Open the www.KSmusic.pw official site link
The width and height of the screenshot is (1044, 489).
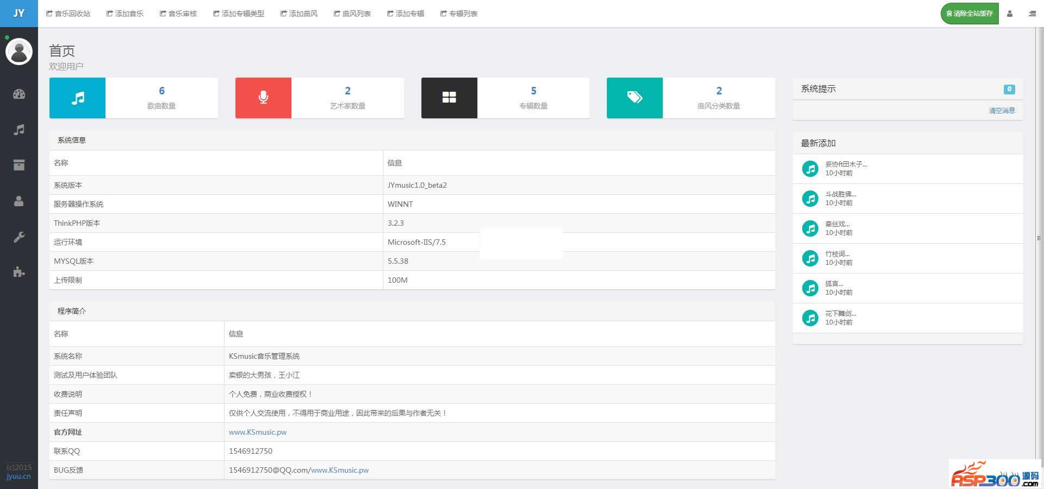(258, 433)
